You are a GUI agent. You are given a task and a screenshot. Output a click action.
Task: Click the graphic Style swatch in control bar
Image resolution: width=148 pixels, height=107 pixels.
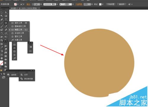tap(100, 4)
